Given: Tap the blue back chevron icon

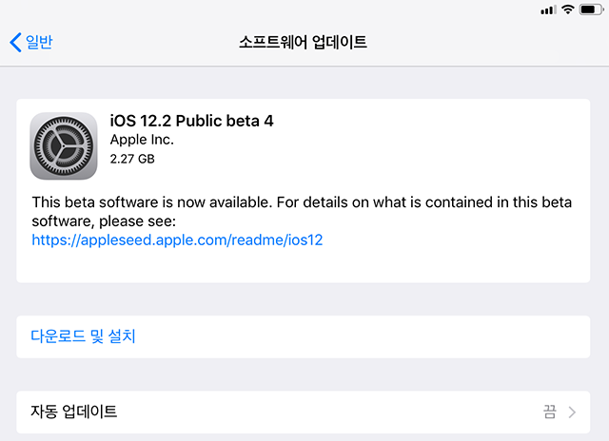Looking at the screenshot, I should tap(15, 42).
